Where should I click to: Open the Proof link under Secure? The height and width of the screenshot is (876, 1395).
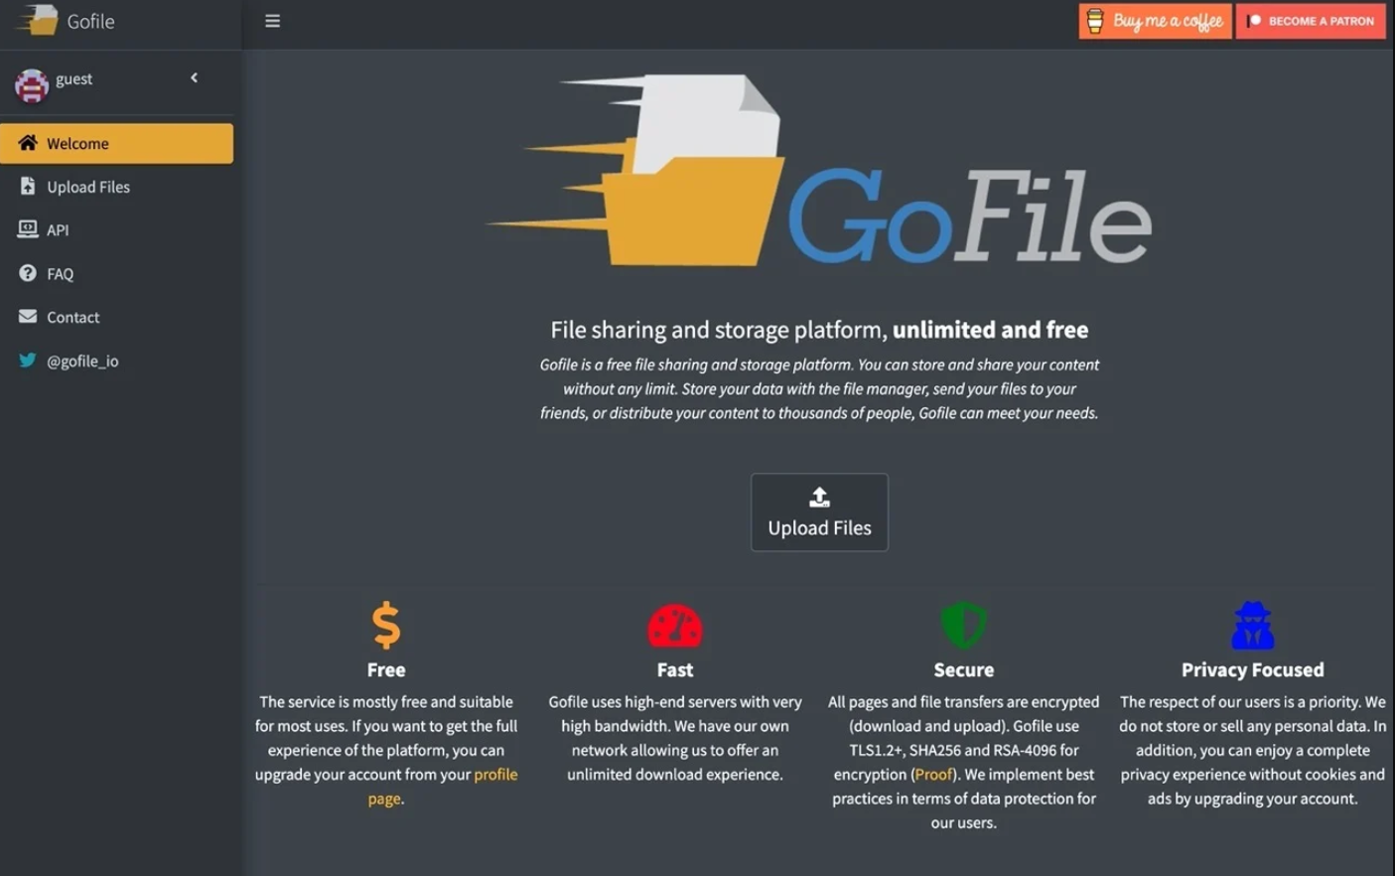933,774
